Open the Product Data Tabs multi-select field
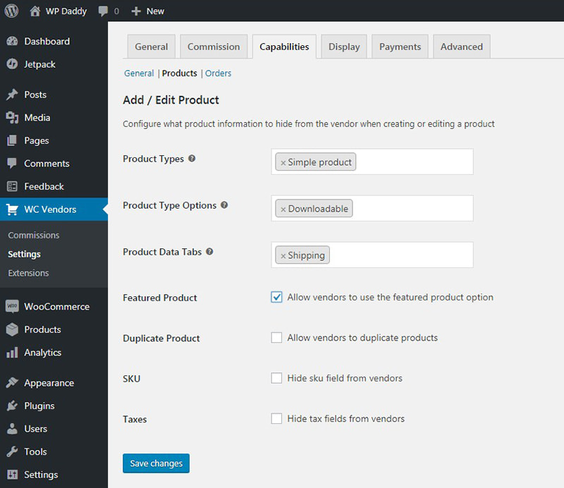 pos(372,255)
